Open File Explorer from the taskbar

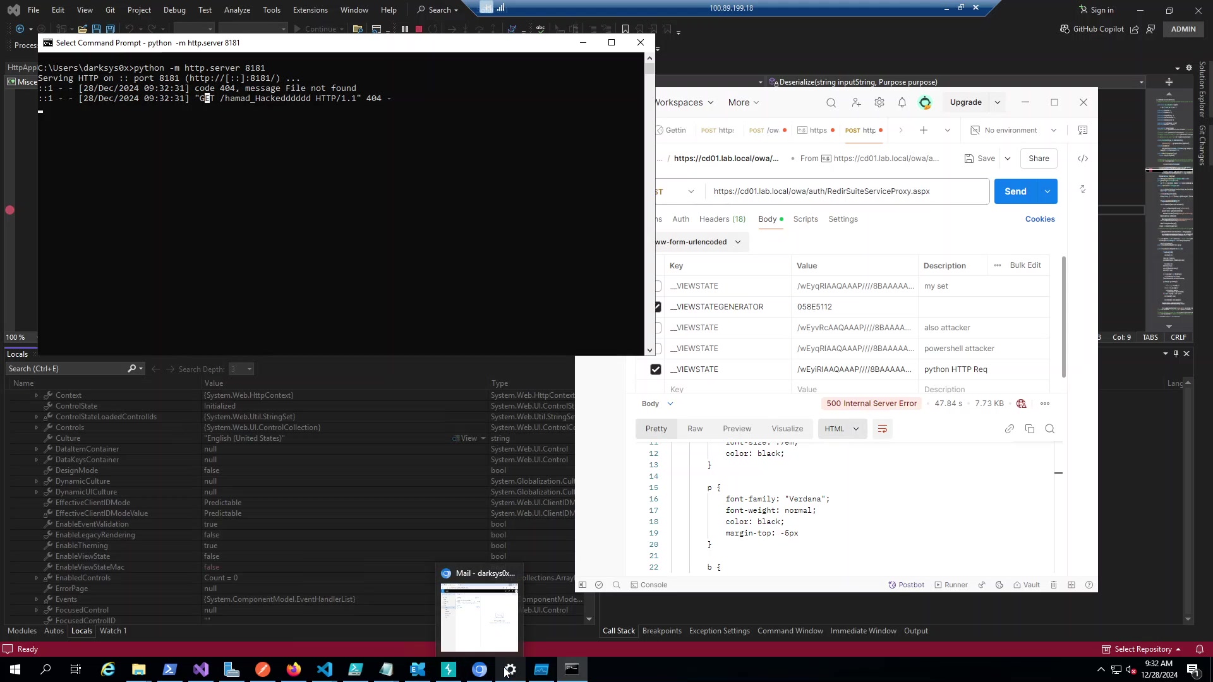(x=139, y=669)
